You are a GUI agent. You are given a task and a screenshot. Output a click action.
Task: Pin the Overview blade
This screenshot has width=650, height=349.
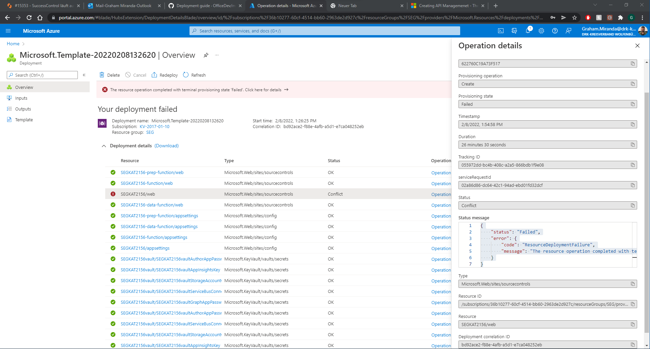click(x=206, y=55)
